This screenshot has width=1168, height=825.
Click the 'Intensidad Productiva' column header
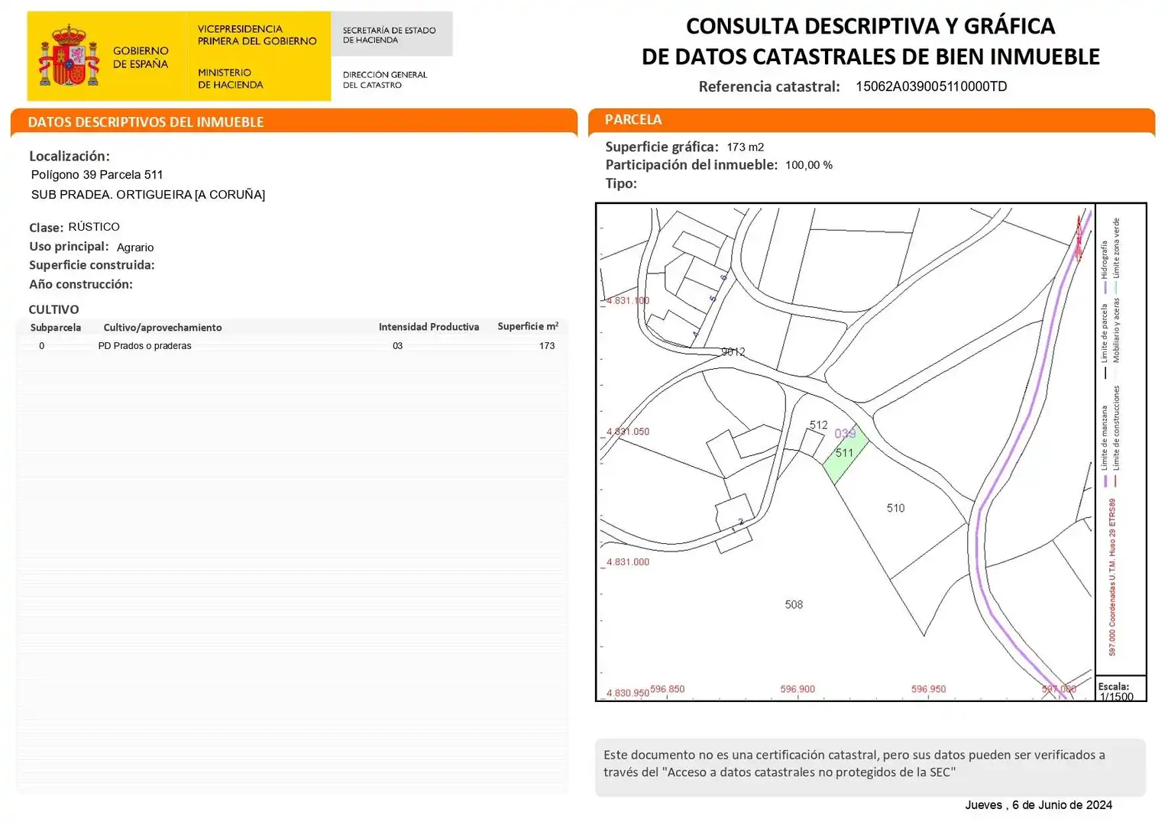tap(429, 327)
